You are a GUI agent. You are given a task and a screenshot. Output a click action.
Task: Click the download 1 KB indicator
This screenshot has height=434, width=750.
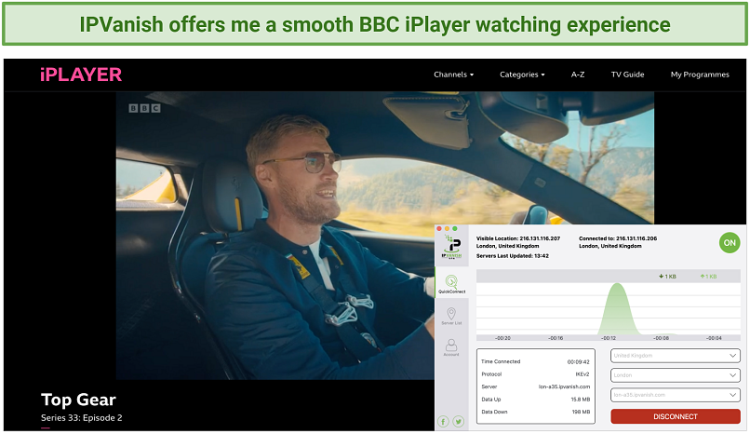(x=667, y=276)
